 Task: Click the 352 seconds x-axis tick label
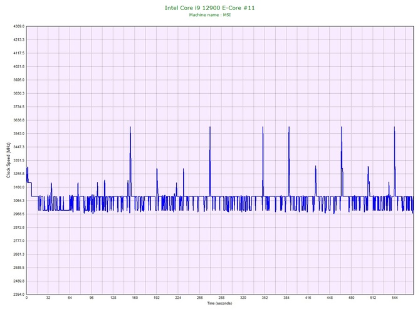point(265,298)
